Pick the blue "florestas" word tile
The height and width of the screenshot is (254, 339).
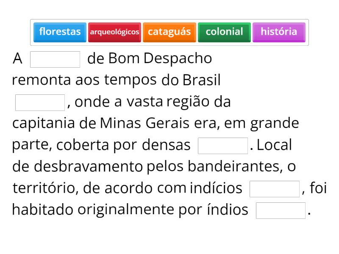point(60,32)
